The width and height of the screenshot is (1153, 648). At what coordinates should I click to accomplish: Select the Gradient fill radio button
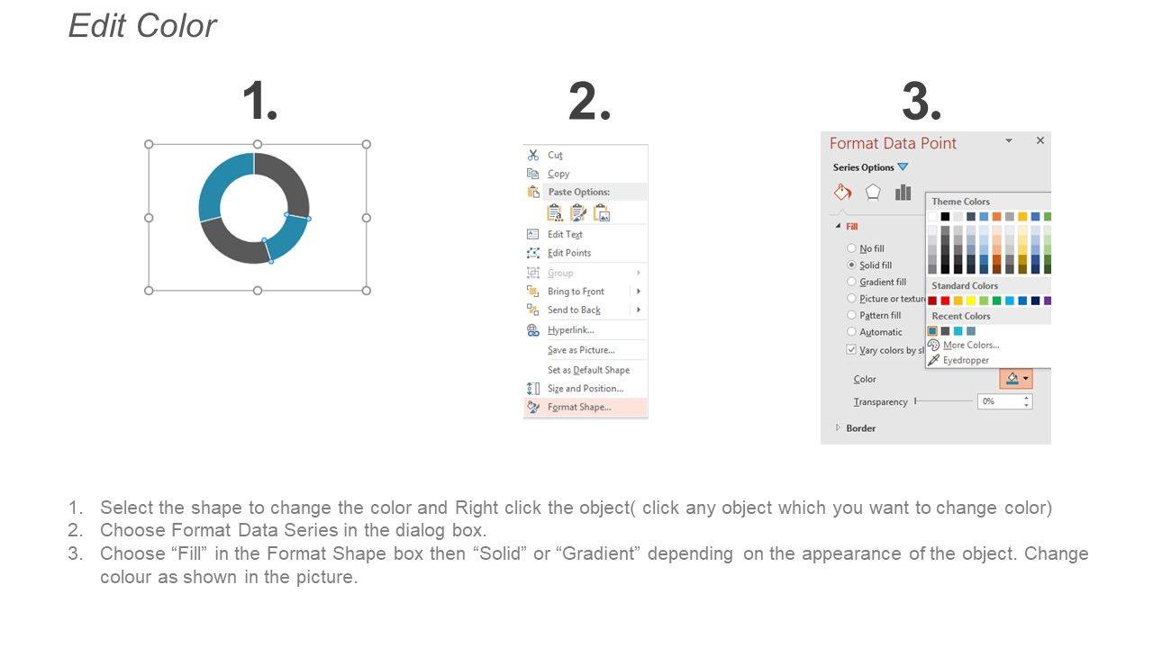[x=851, y=283]
